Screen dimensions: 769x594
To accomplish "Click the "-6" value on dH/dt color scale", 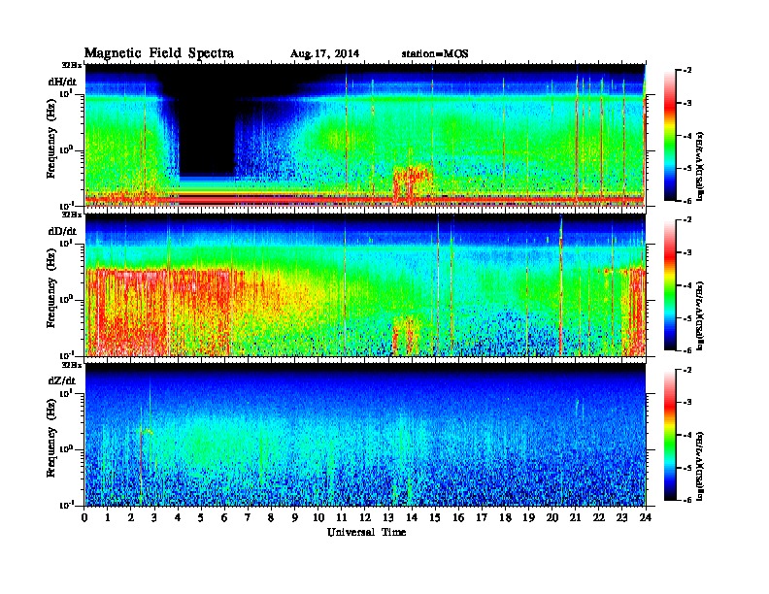I will (x=687, y=201).
